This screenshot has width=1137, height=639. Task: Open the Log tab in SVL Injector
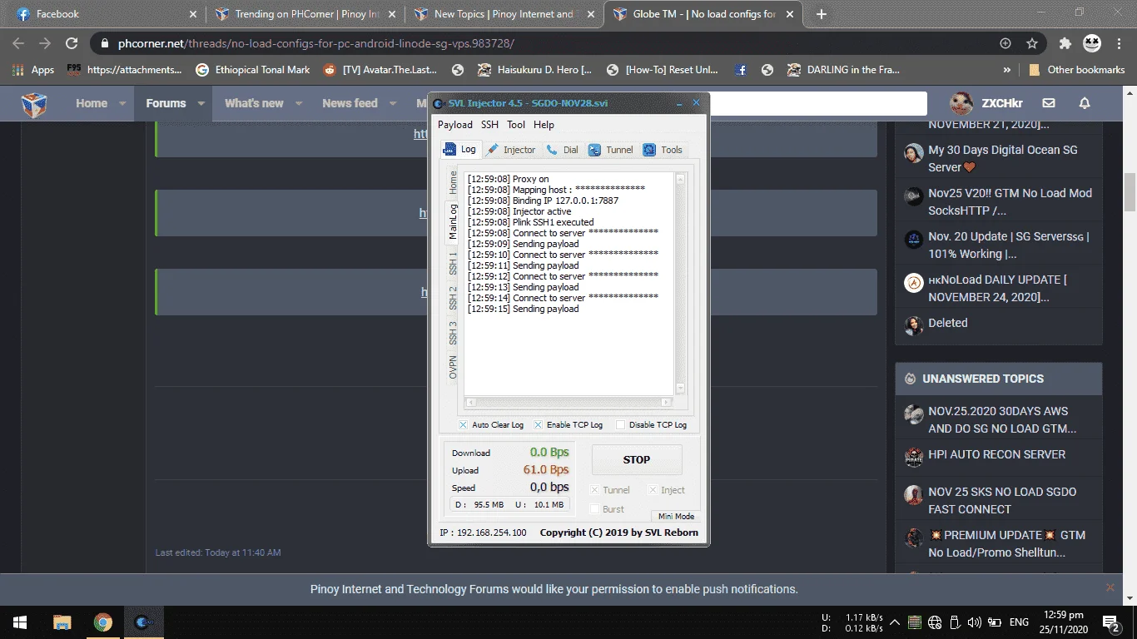460,150
